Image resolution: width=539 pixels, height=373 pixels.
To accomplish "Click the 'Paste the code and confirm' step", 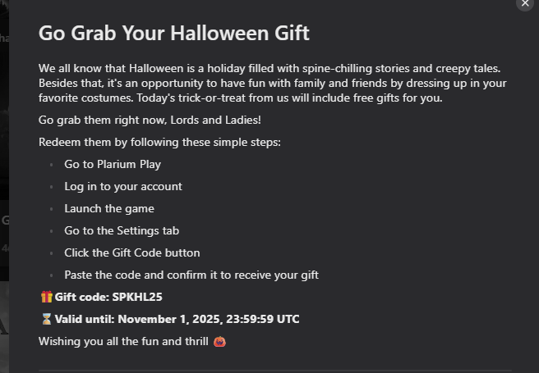I will (191, 275).
